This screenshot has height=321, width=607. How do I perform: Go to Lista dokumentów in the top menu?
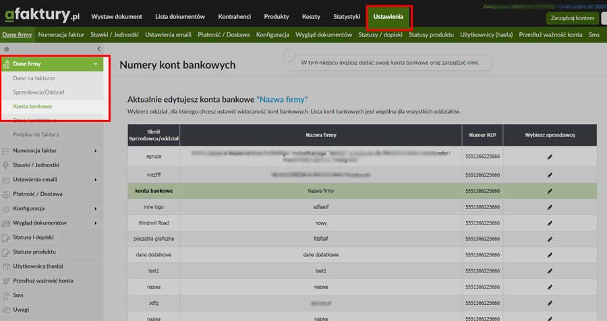pos(180,16)
